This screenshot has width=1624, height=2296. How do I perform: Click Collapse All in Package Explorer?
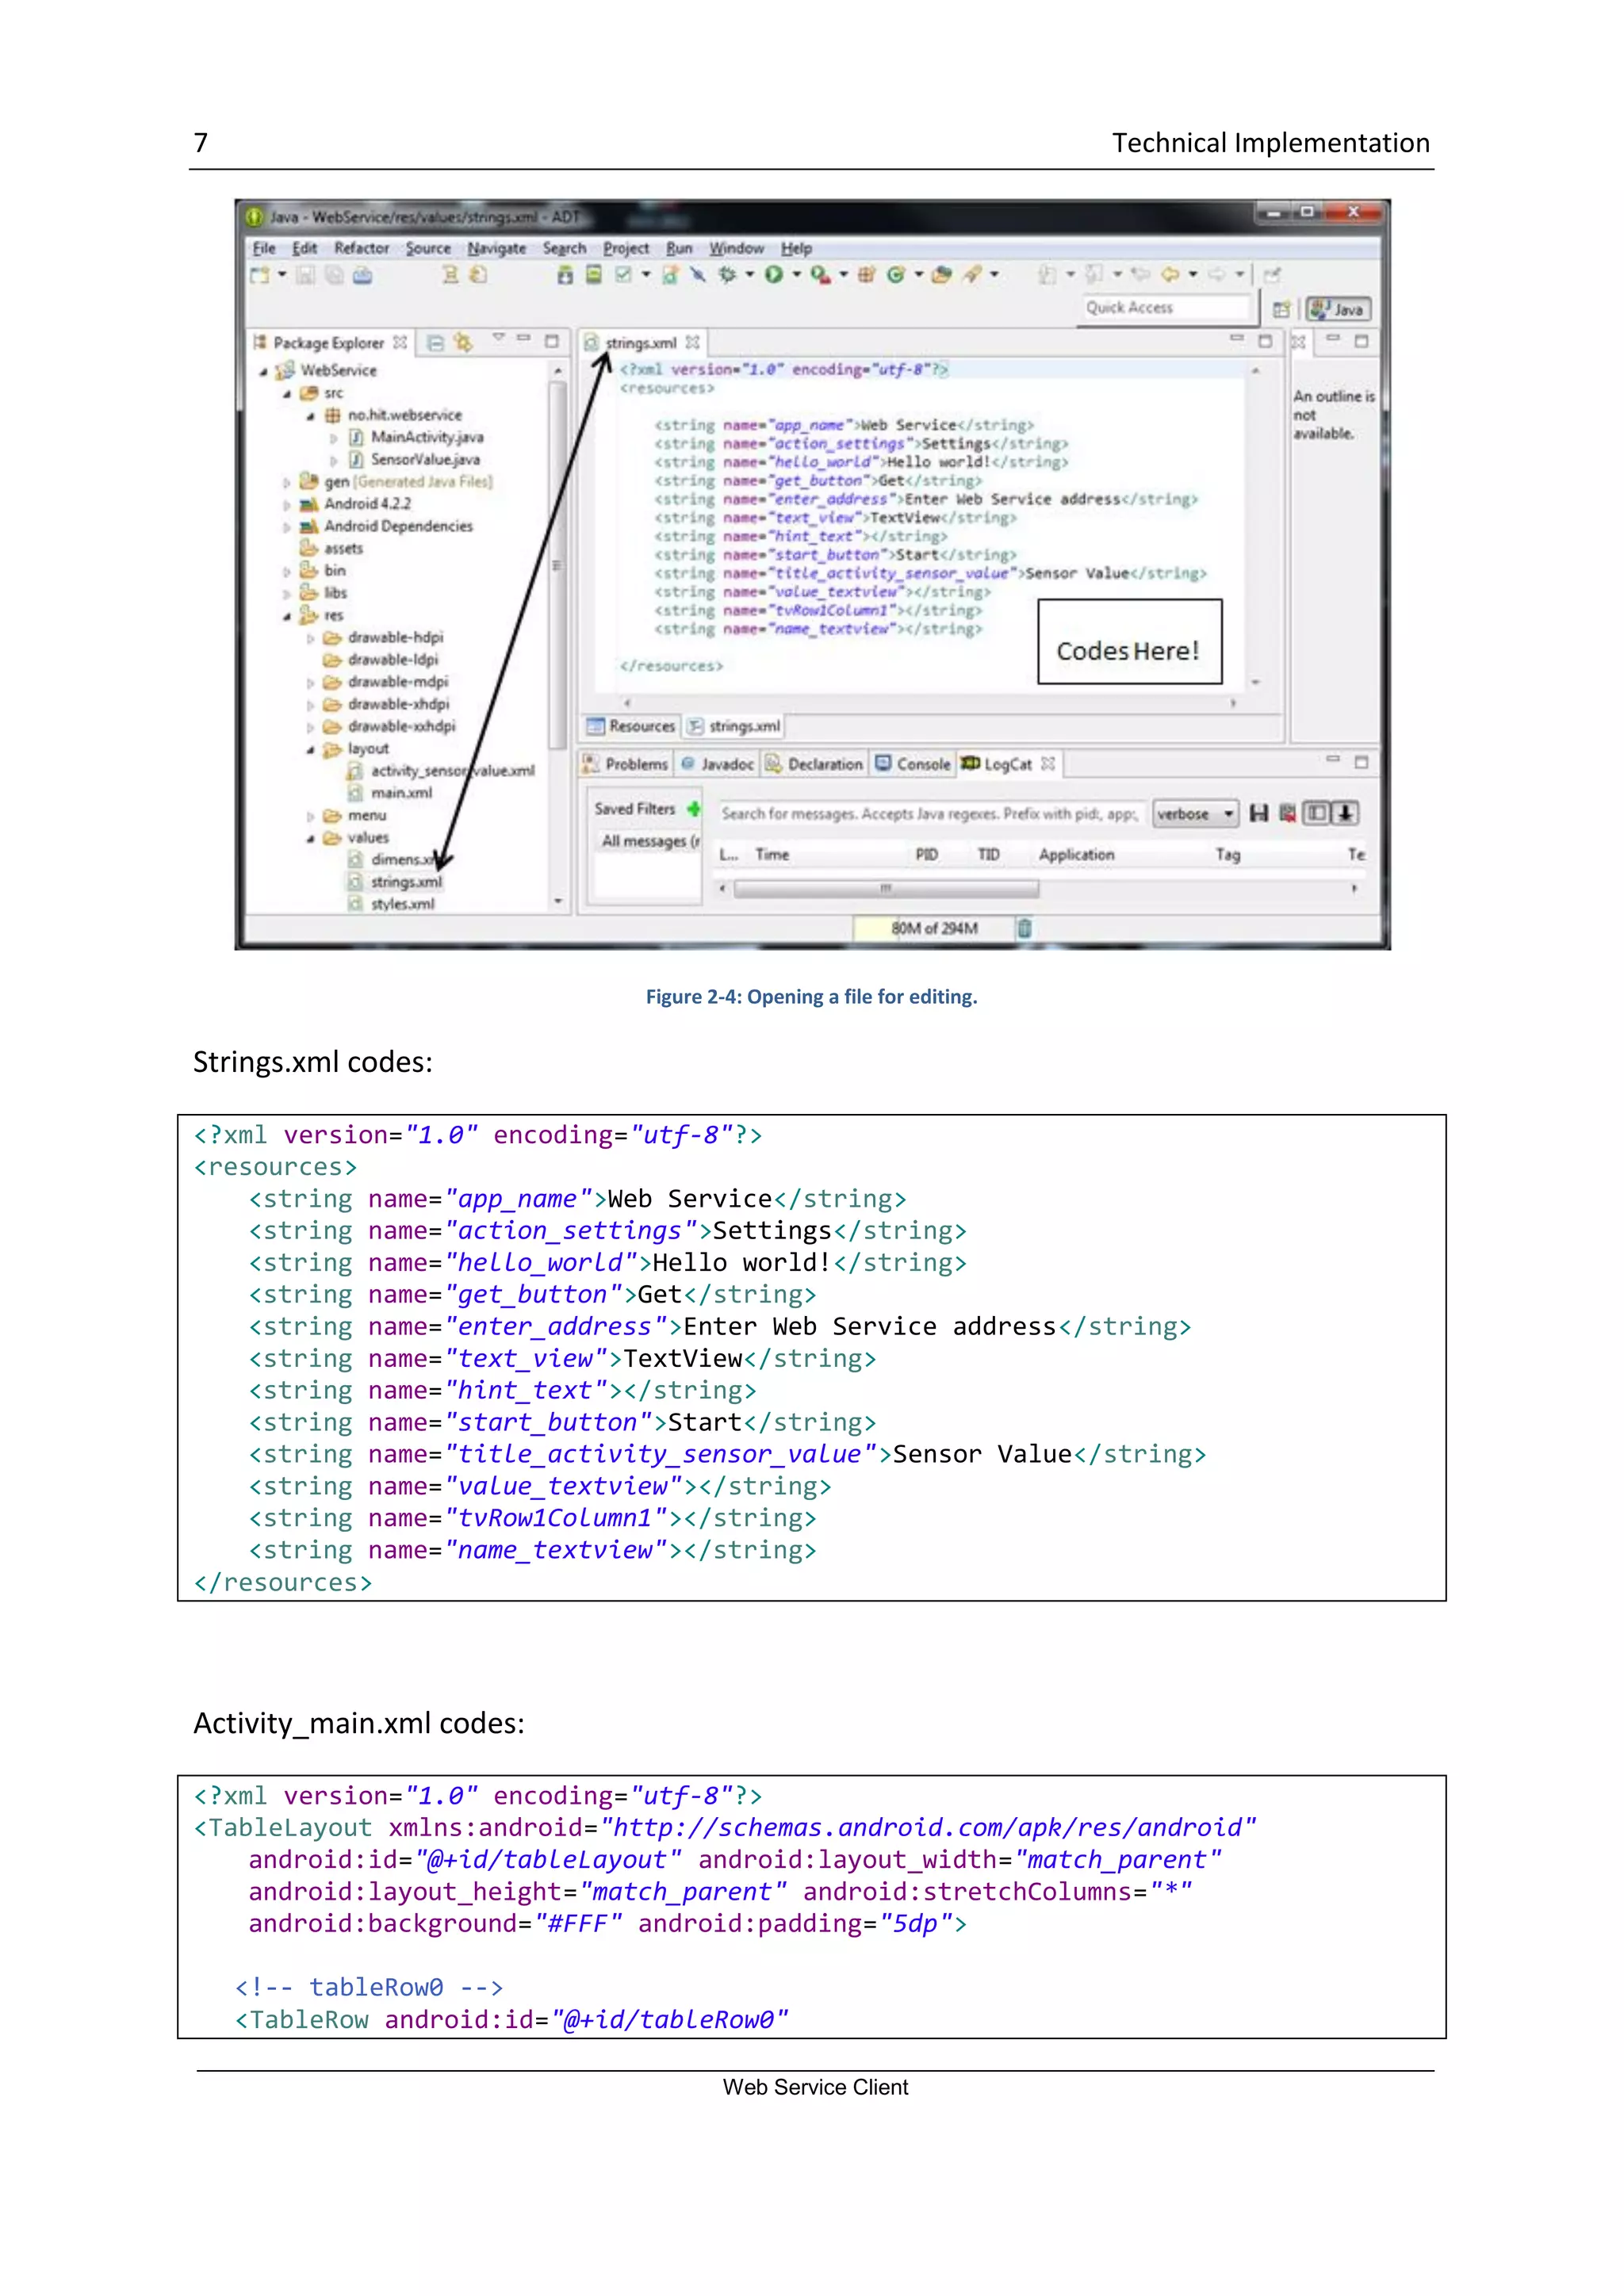(435, 343)
